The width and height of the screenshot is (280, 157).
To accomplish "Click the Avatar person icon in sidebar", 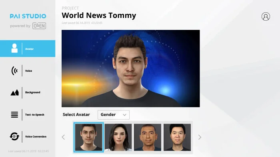I will pyautogui.click(x=14, y=48).
